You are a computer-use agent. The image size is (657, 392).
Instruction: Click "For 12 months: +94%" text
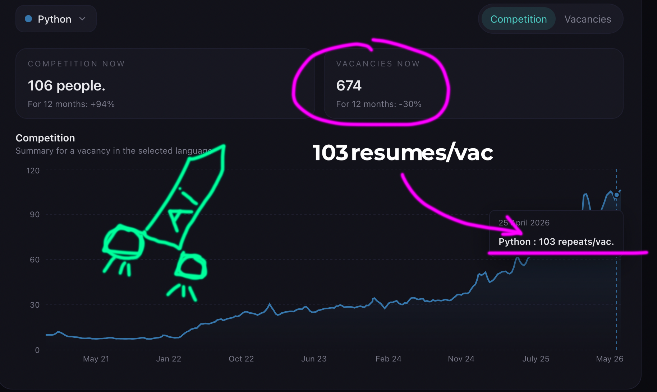(71, 104)
